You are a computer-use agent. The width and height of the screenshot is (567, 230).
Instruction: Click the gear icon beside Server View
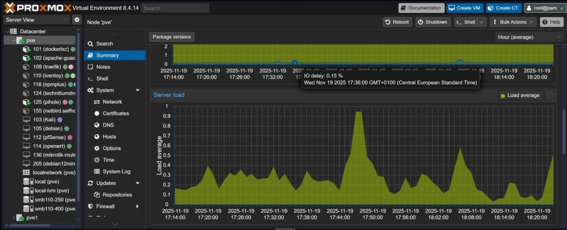tap(77, 20)
